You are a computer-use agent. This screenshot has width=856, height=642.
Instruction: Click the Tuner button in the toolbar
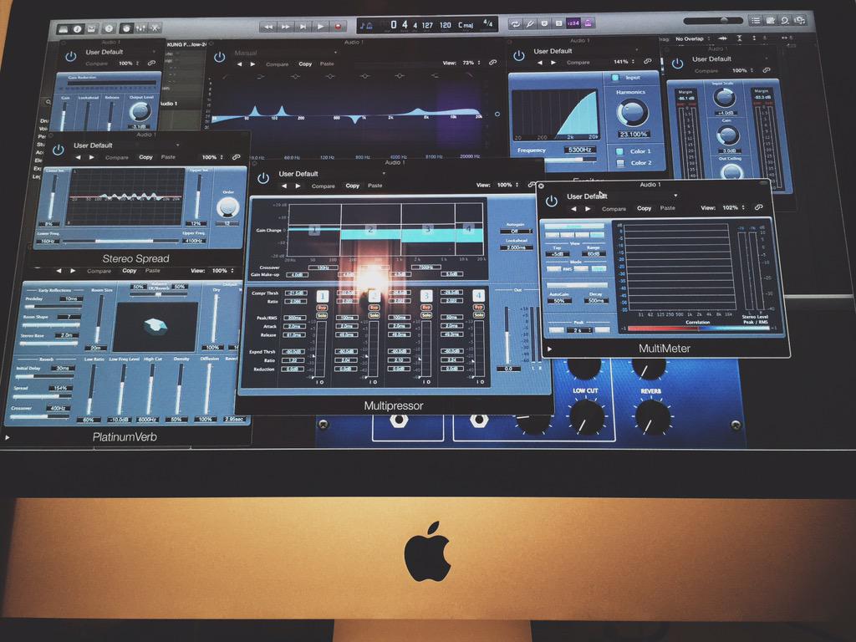click(530, 23)
